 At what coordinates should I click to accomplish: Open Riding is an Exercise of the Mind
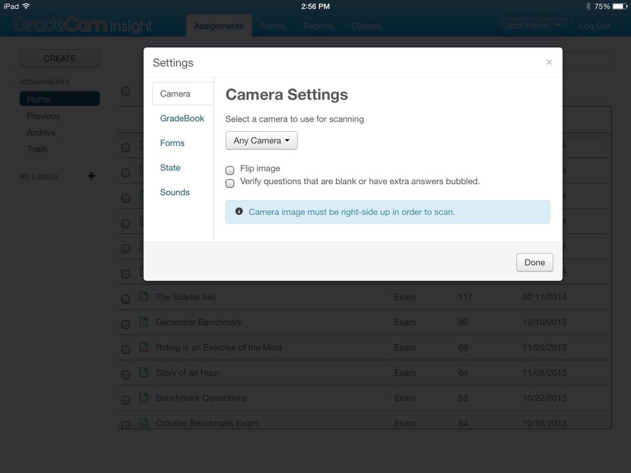click(x=218, y=347)
